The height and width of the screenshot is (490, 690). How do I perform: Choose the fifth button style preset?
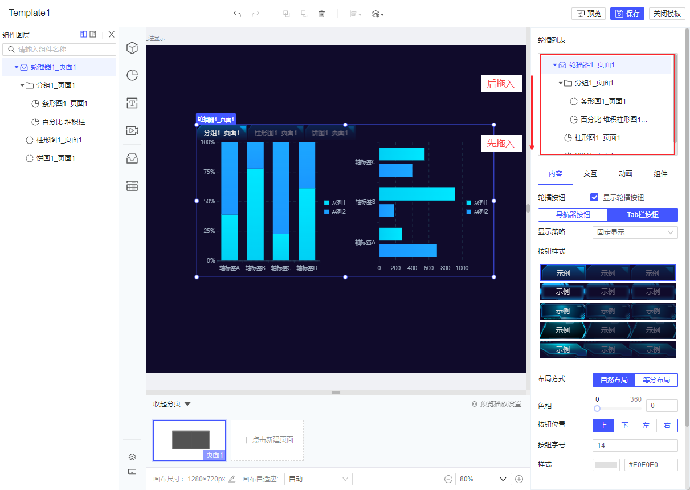click(608, 350)
